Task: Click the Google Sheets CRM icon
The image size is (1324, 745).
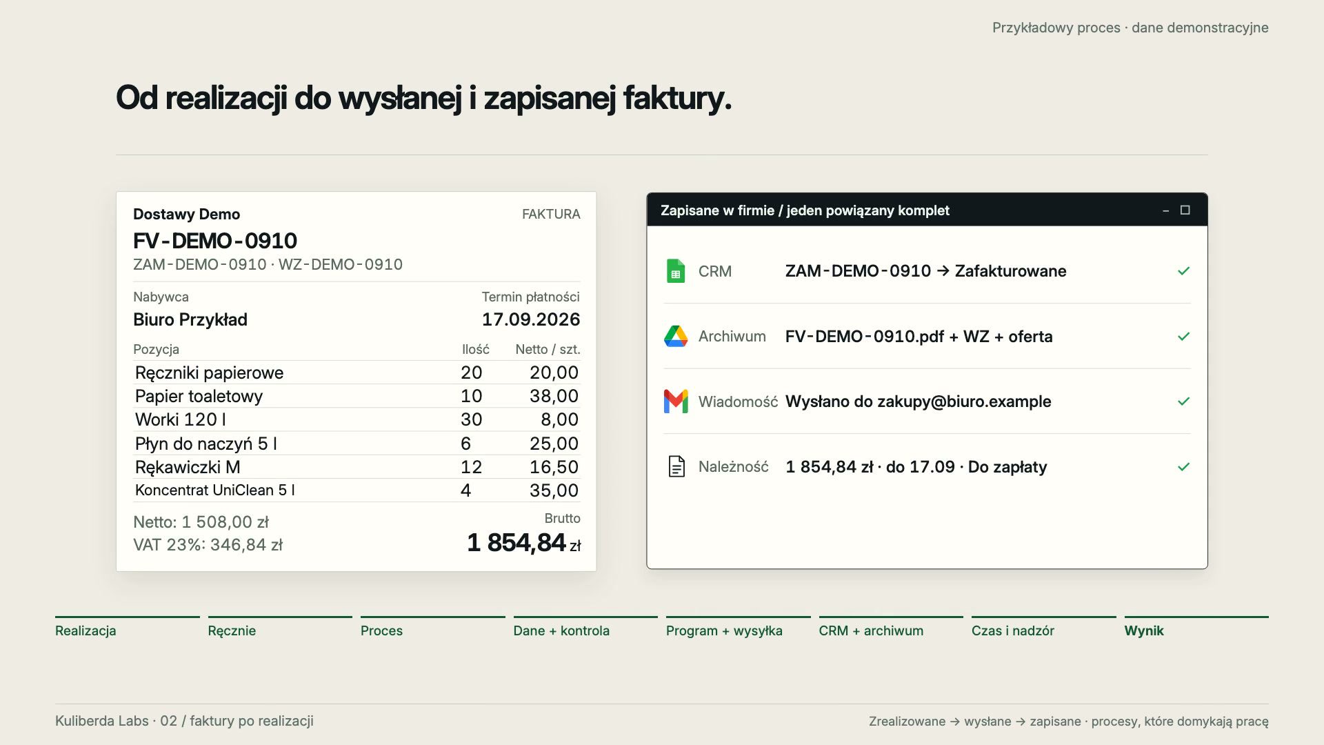Action: pos(676,271)
